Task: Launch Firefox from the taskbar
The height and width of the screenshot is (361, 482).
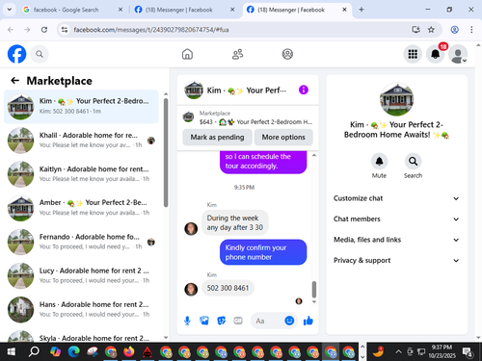Action: point(129,351)
